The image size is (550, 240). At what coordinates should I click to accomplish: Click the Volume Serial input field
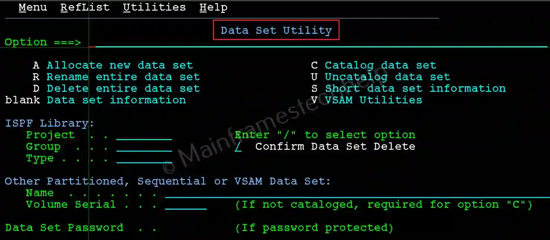click(x=185, y=205)
